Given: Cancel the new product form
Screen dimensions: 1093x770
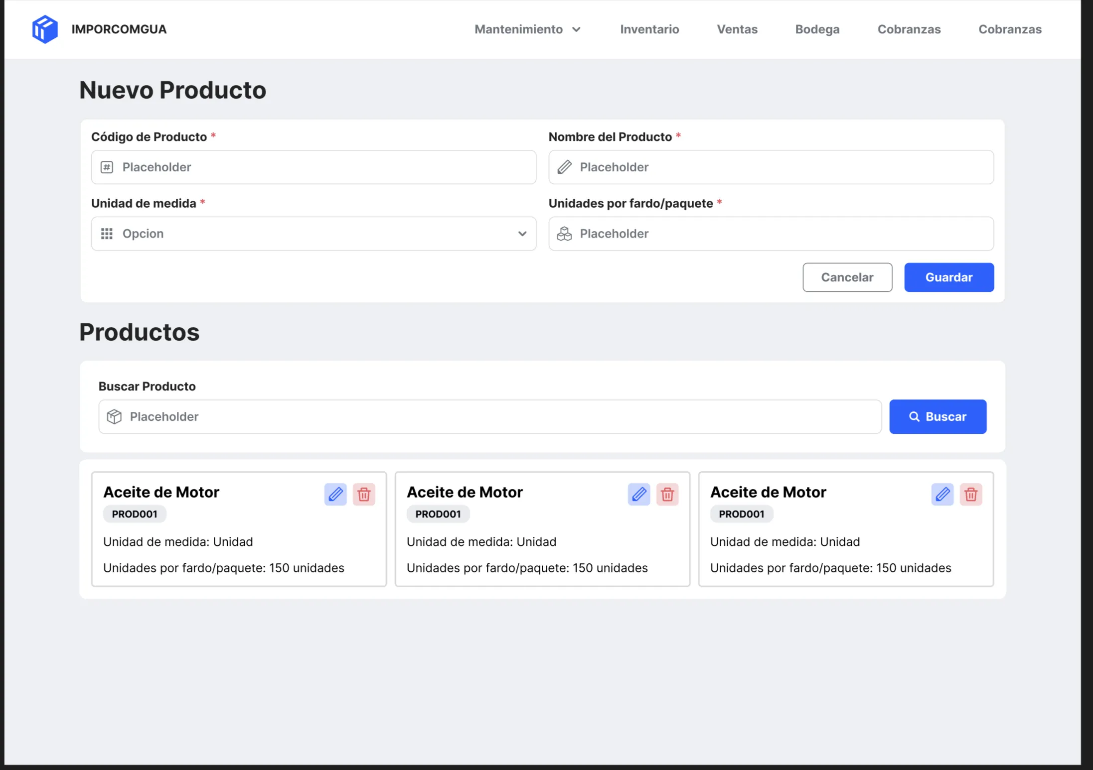Looking at the screenshot, I should tap(847, 277).
